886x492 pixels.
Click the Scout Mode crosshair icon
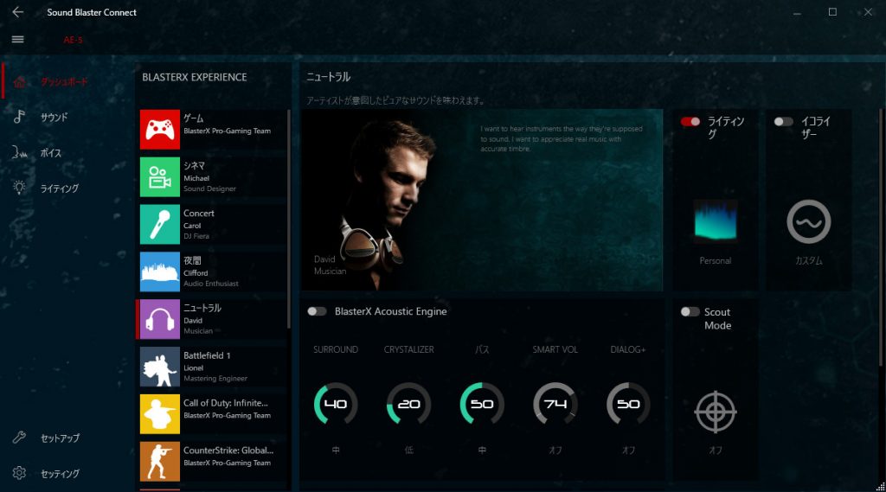point(716,412)
